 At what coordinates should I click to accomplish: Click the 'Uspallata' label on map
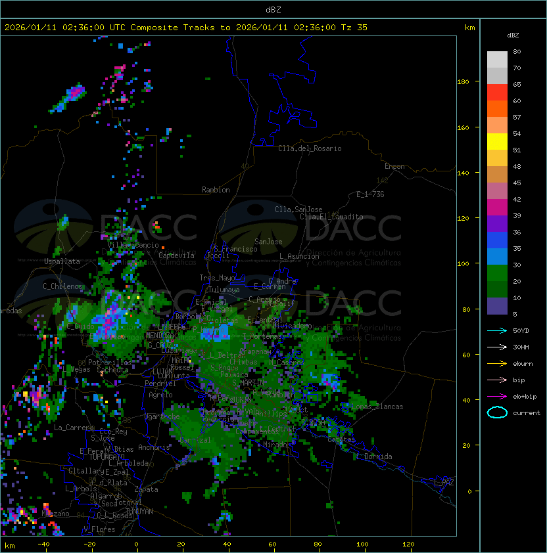(62, 261)
